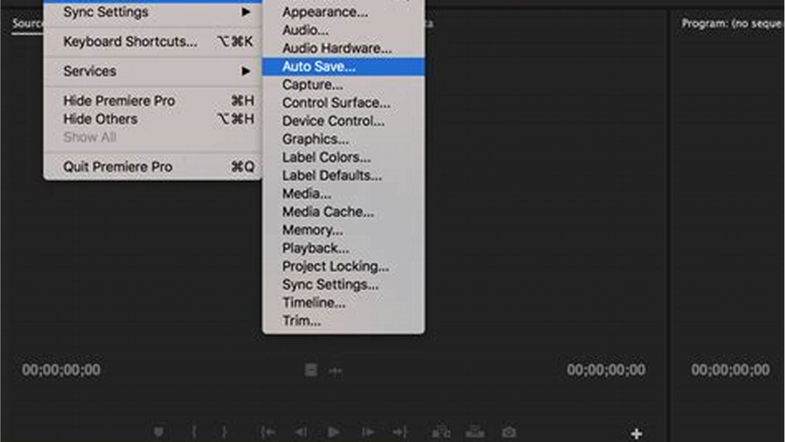Open Sync Settings preferences in submenu
Image resolution: width=785 pixels, height=442 pixels.
pos(344,285)
